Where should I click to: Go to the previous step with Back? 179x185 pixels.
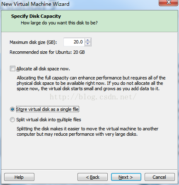[92, 177]
